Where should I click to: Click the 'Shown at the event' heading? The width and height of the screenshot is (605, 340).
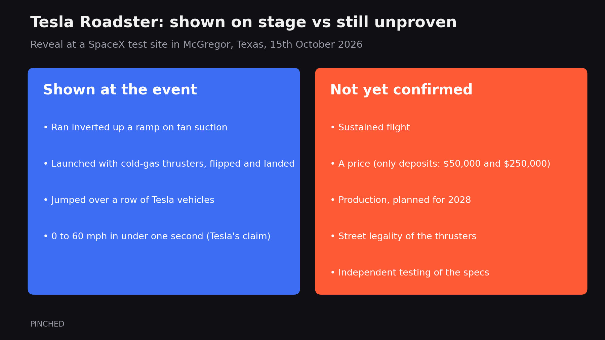pyautogui.click(x=120, y=90)
